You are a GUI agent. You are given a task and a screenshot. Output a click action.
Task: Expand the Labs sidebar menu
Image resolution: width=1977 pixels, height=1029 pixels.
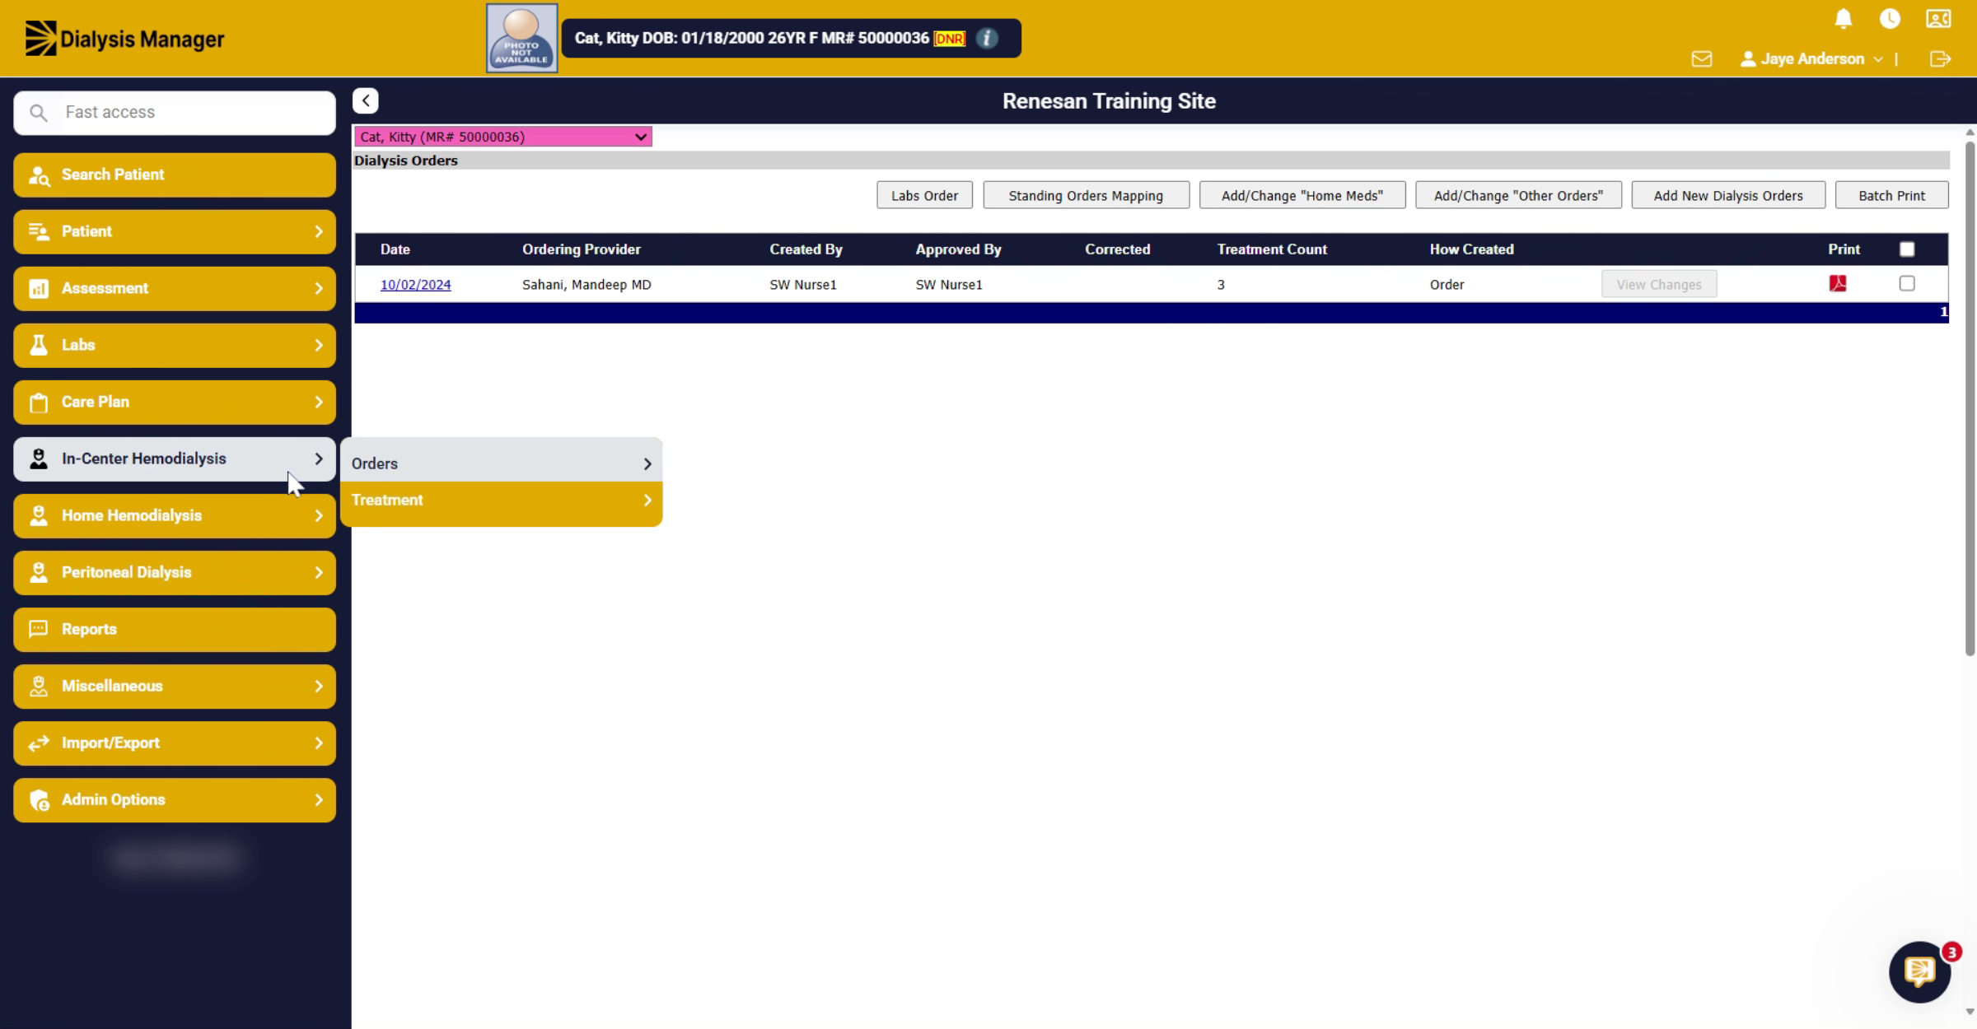tap(175, 345)
